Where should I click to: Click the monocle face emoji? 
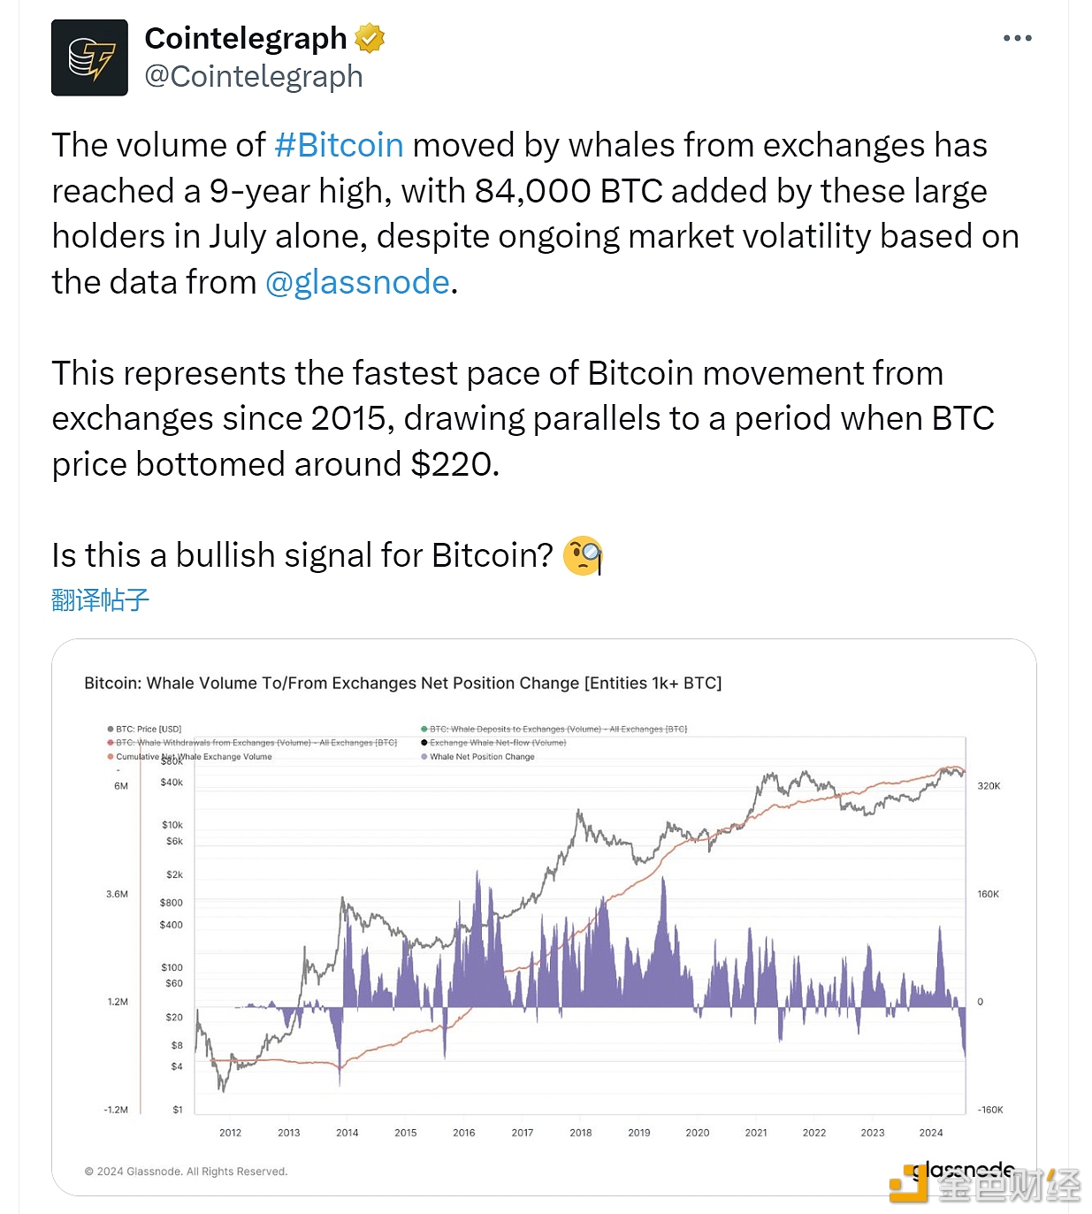pyautogui.click(x=583, y=556)
